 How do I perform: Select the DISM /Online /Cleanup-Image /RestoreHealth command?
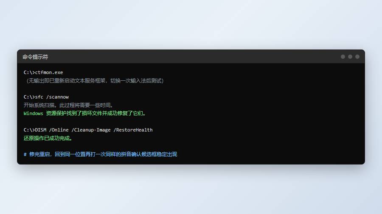point(88,130)
